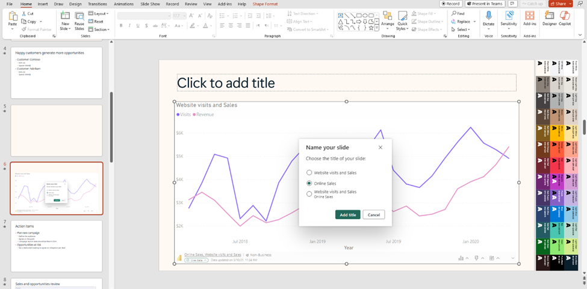Expand the Layout dropdown
Viewport: 587px width, 289px height.
107,13
